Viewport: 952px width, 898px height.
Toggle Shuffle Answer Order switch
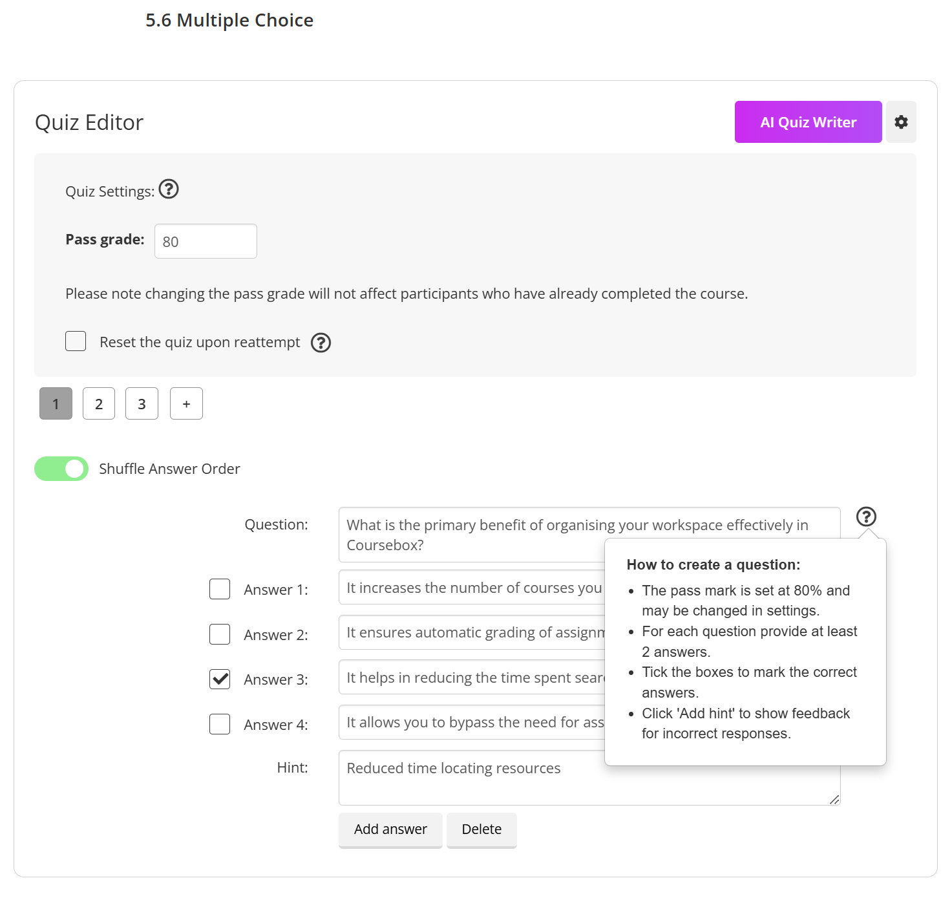(x=61, y=469)
